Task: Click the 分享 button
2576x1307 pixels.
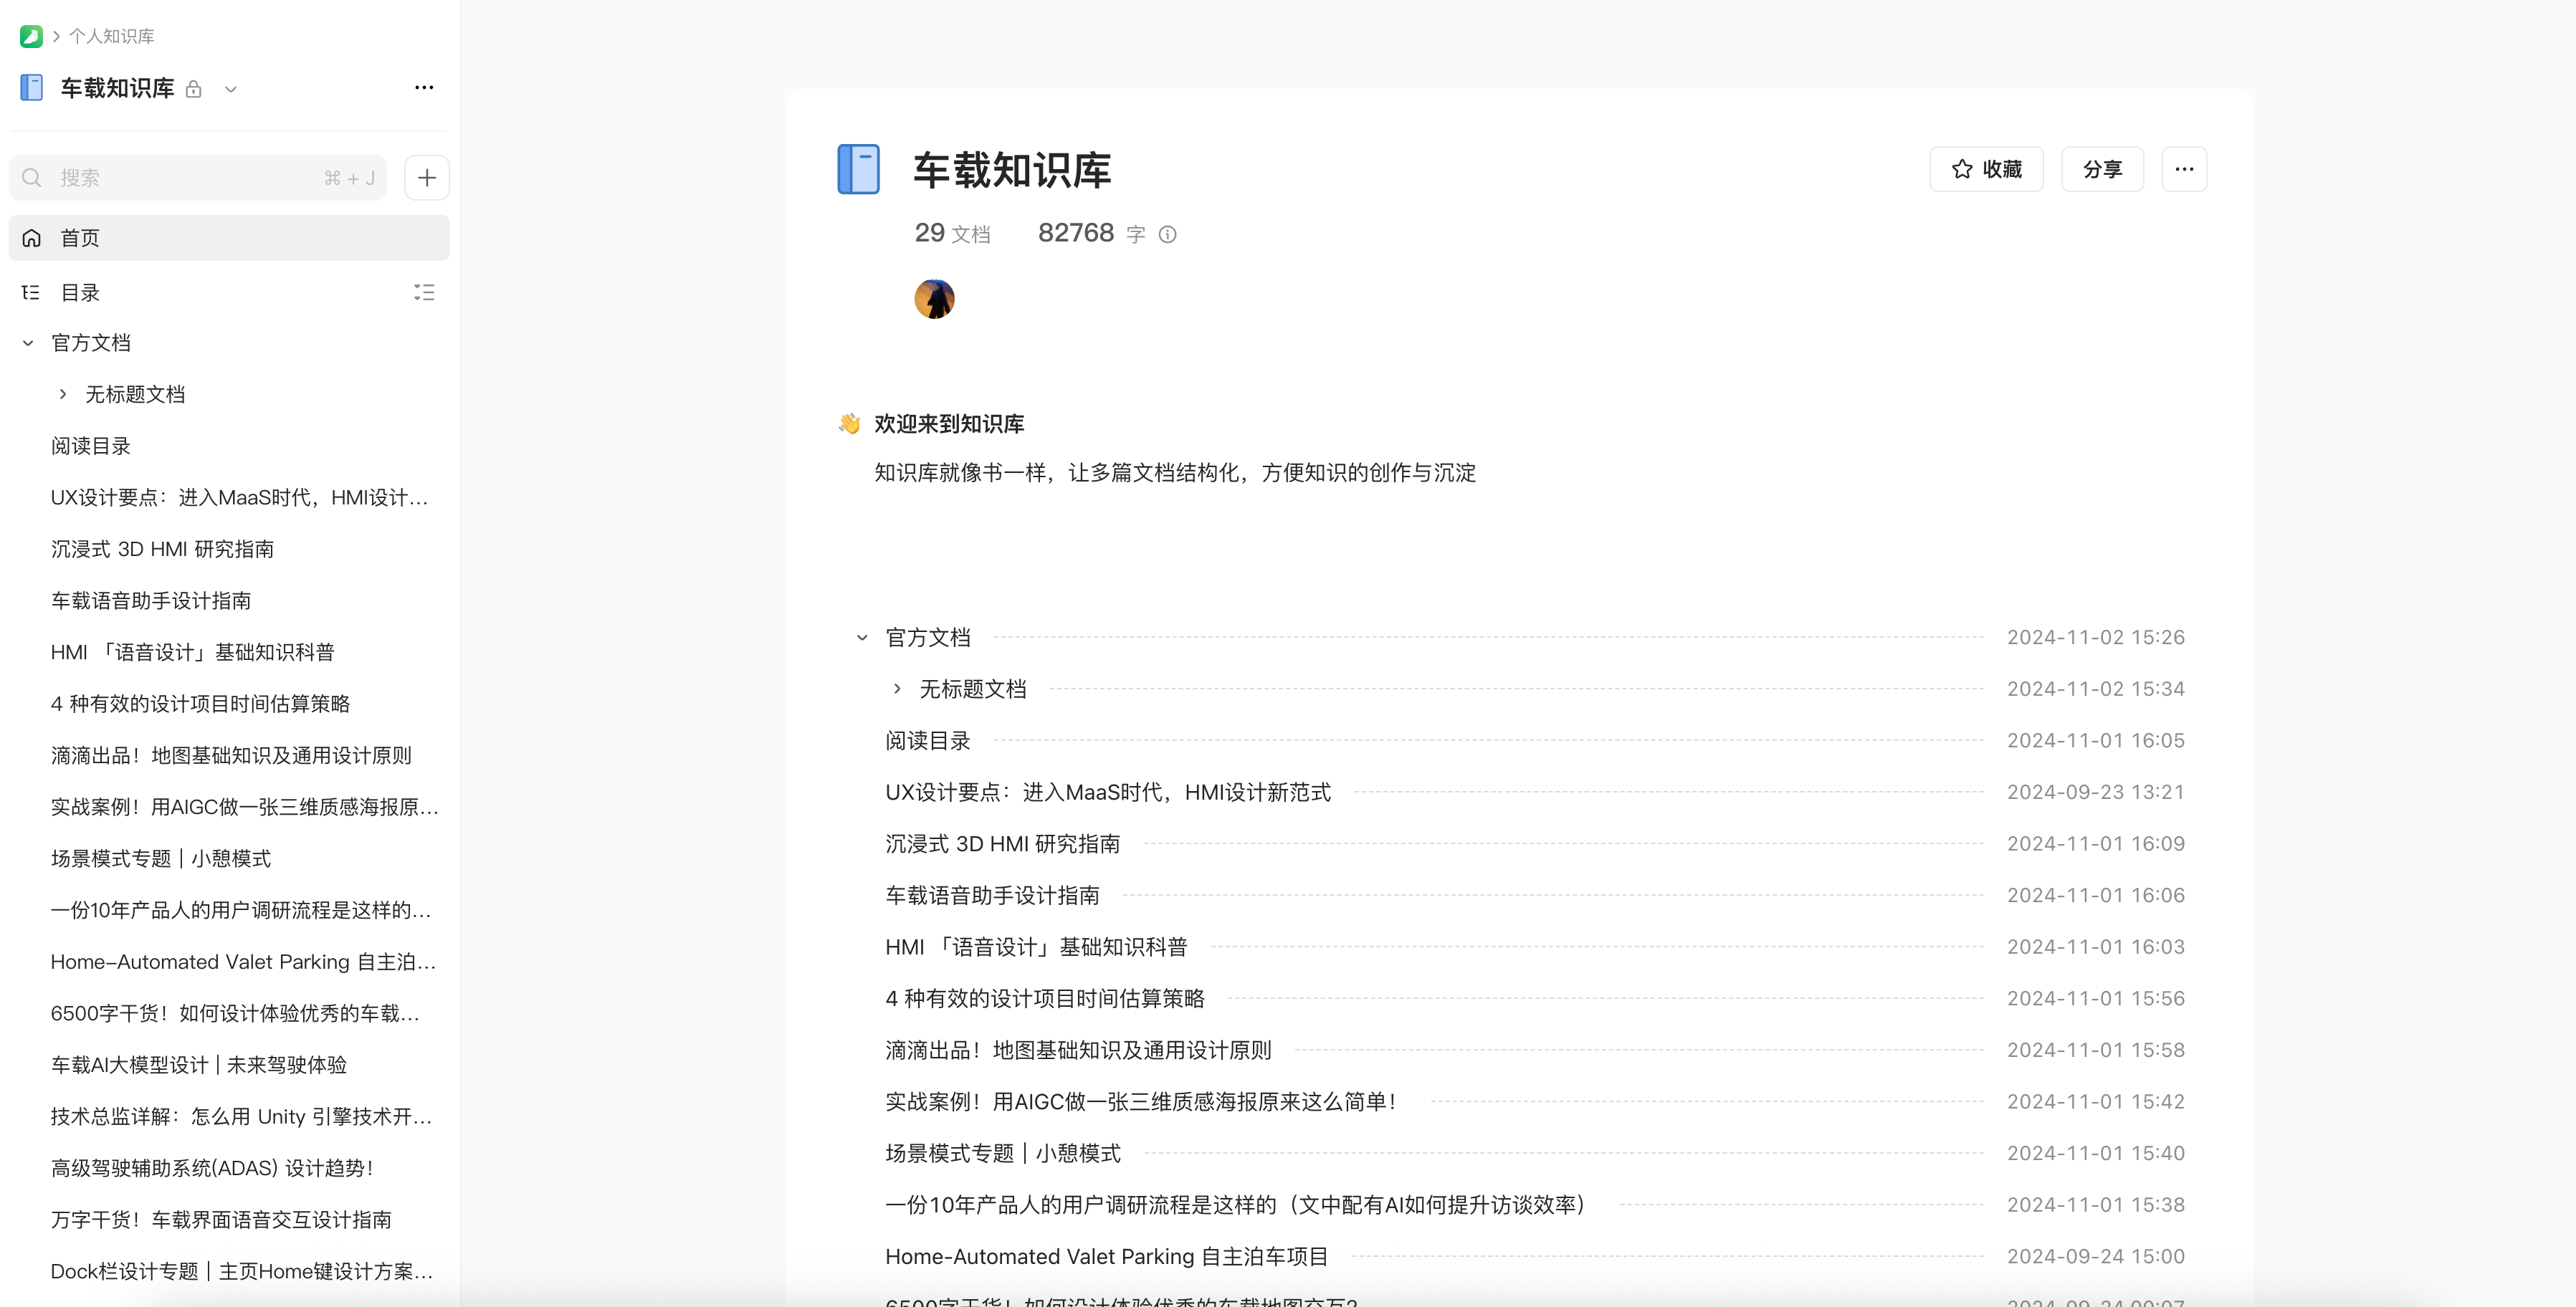Action: (x=2102, y=169)
